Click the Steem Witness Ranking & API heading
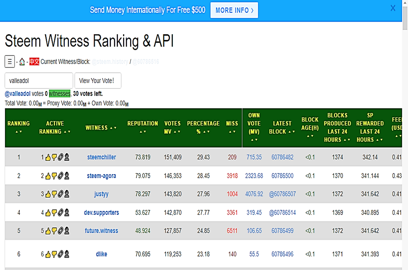 click(x=89, y=41)
